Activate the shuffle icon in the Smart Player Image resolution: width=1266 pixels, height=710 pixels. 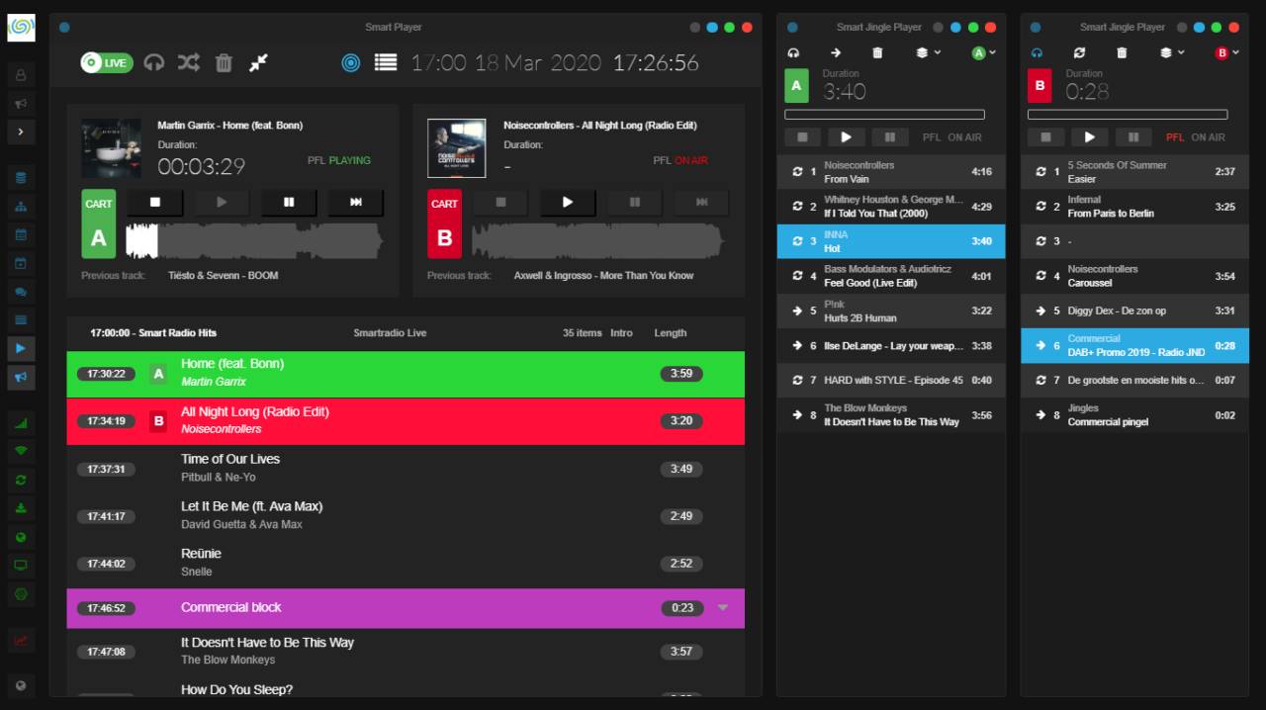[188, 61]
